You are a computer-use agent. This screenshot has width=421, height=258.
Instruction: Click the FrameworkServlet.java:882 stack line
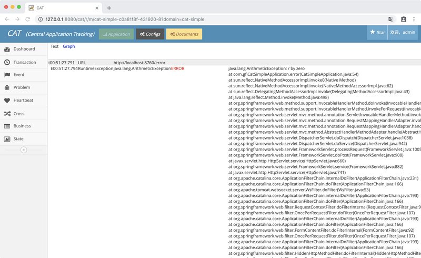316,166
